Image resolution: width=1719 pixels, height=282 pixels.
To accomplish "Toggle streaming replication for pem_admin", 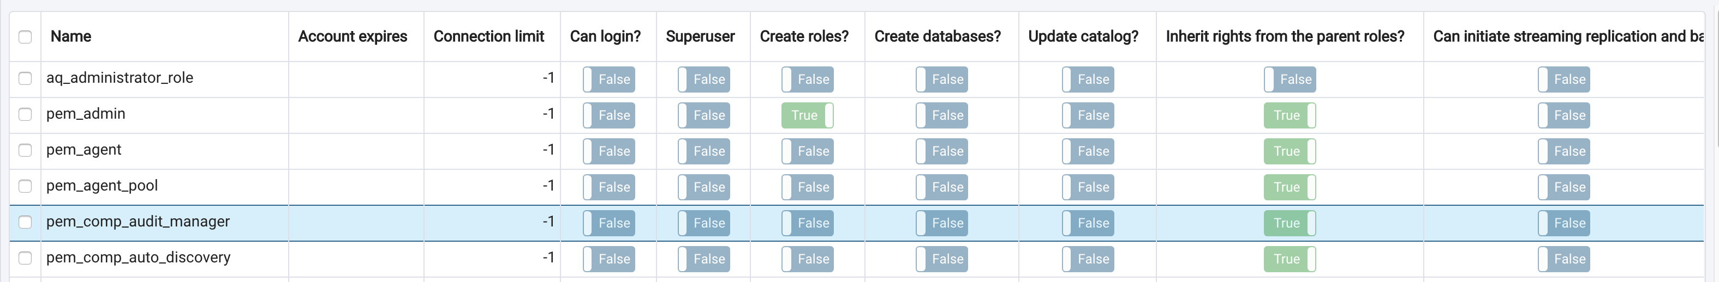I will pyautogui.click(x=1563, y=115).
